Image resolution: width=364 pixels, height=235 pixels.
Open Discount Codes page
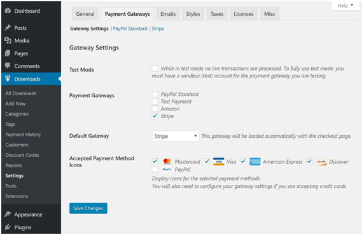[x=22, y=155]
